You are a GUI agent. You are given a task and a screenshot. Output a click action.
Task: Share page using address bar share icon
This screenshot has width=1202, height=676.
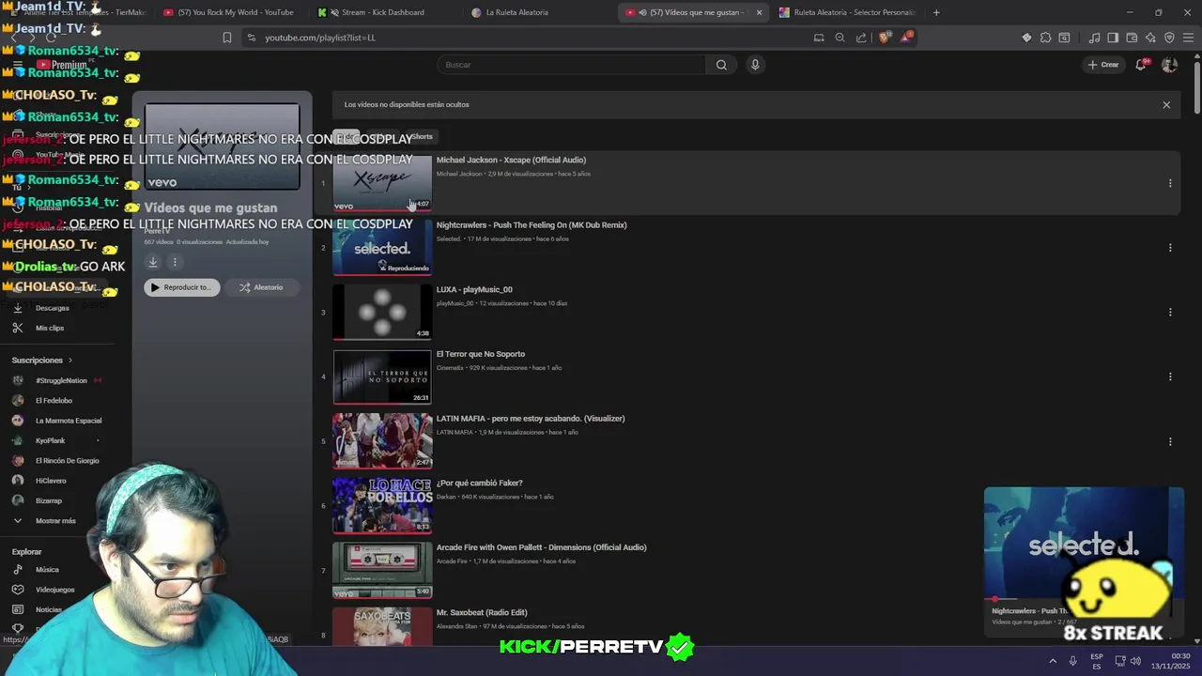[861, 38]
